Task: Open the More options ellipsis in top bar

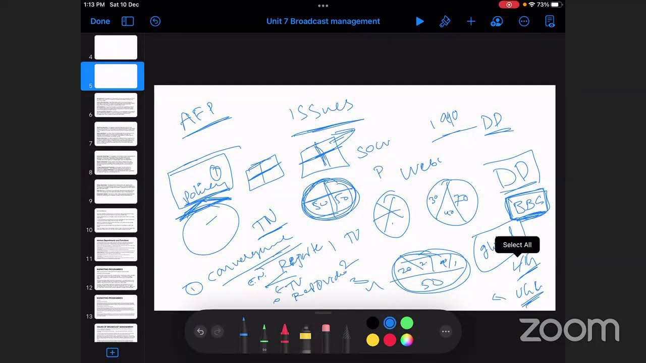Action: (x=524, y=21)
